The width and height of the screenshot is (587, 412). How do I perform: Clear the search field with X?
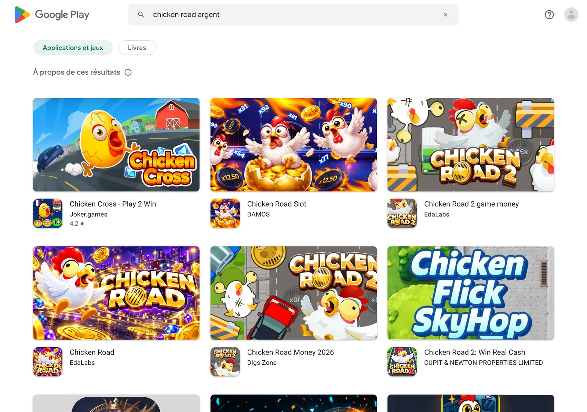(446, 15)
